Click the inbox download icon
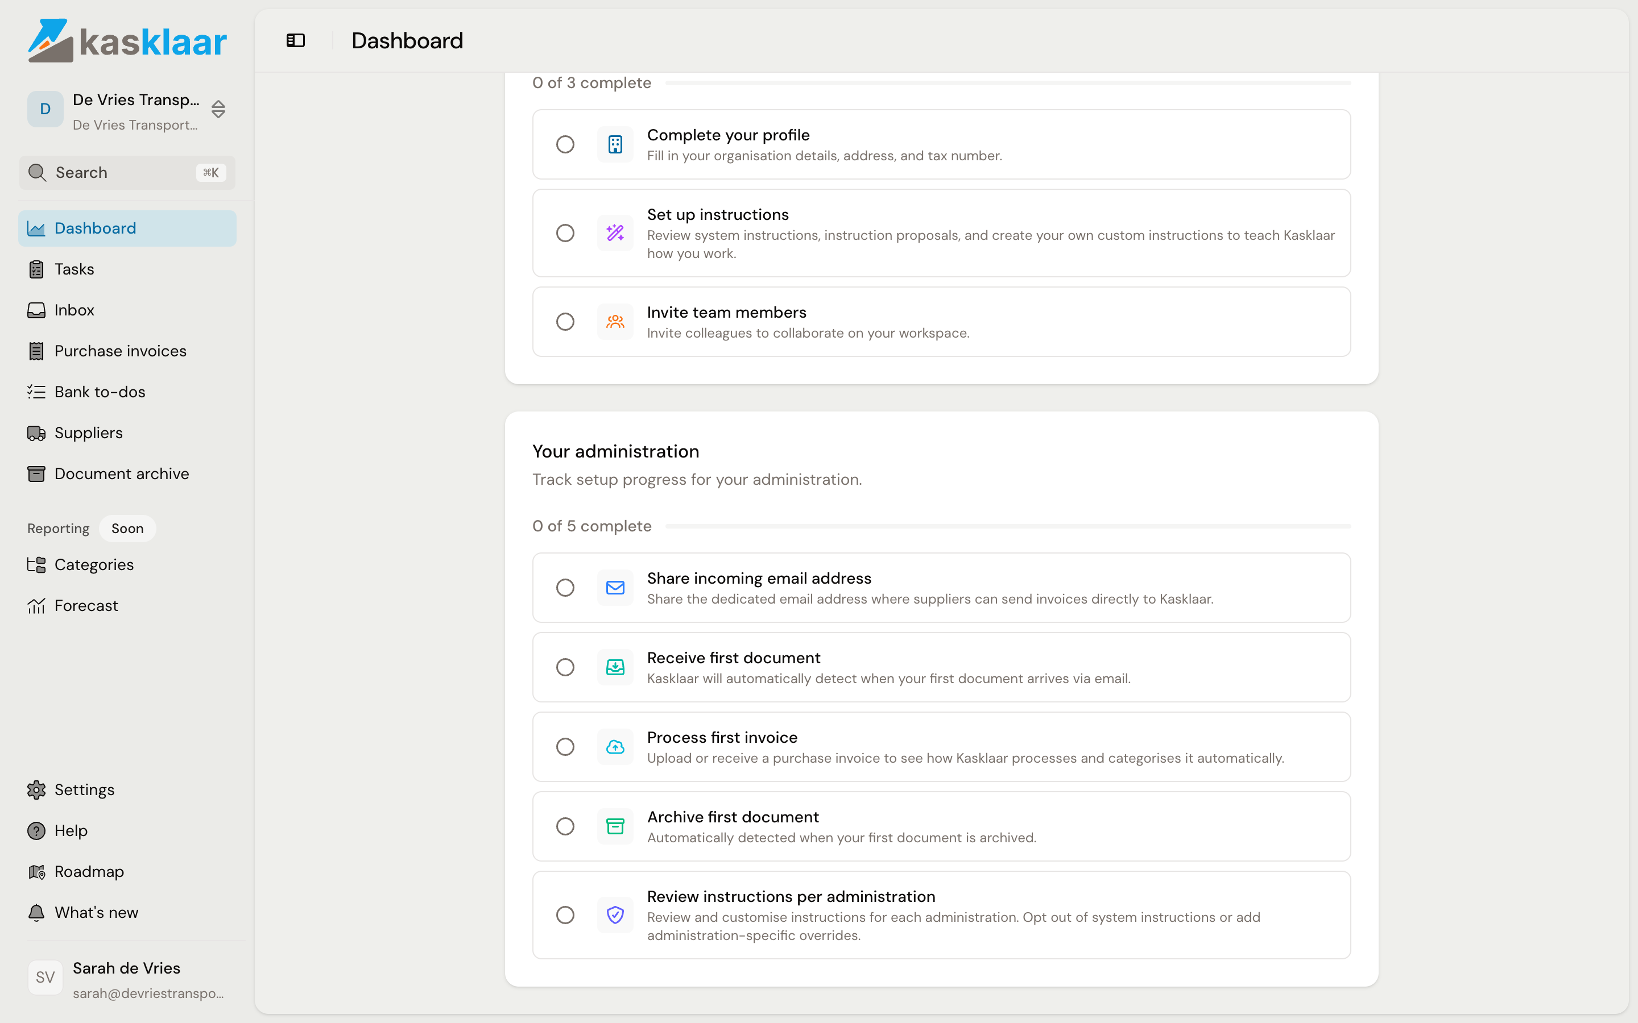This screenshot has height=1023, width=1638. click(x=615, y=667)
